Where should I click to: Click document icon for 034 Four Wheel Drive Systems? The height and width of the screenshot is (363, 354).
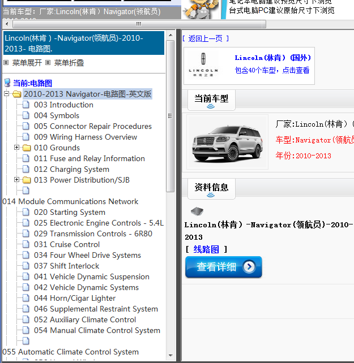click(26, 255)
